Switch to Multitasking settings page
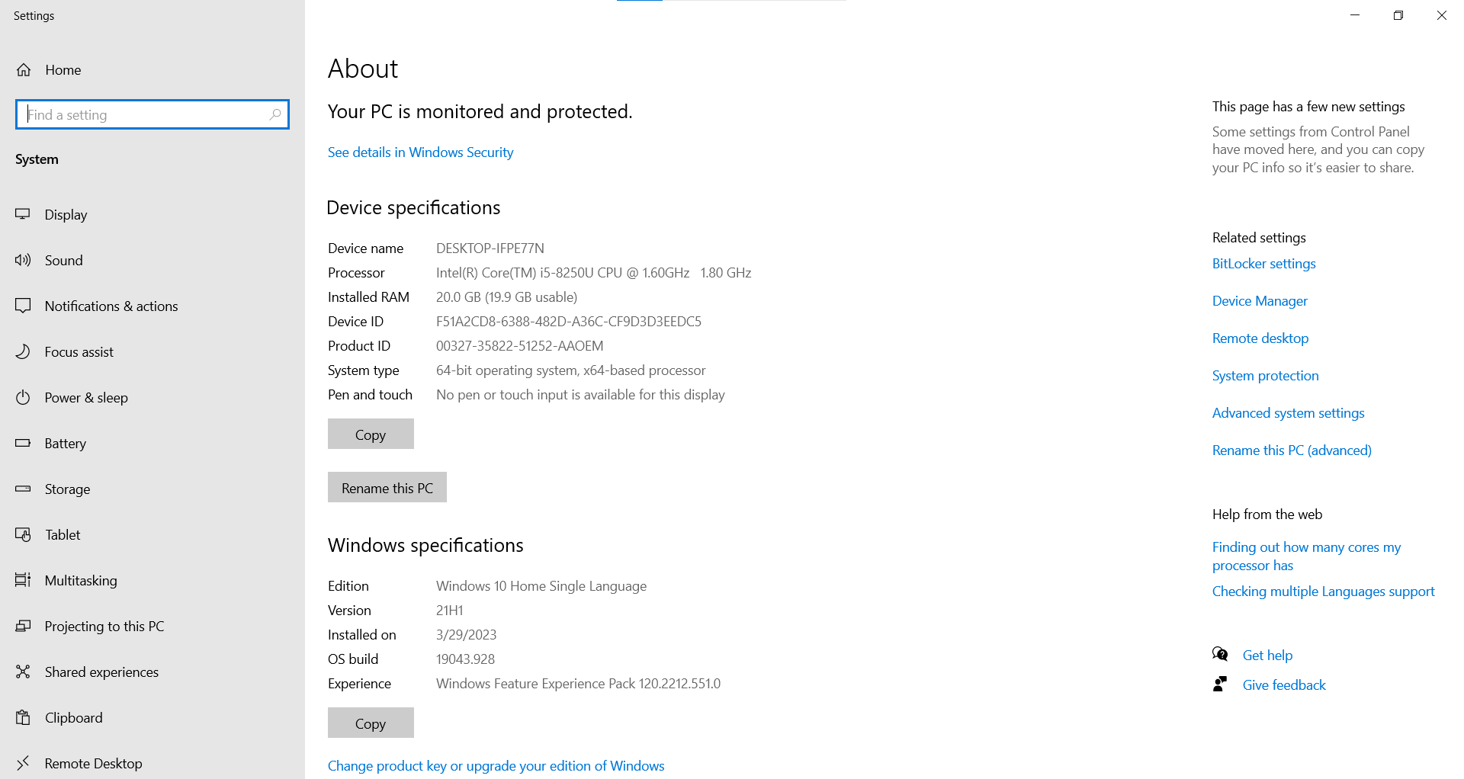The height and width of the screenshot is (779, 1464). point(81,580)
